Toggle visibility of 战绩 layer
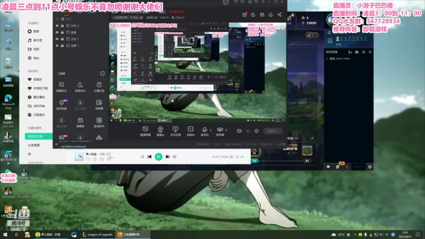Viewport: 425px width, 239px height. (x=57, y=32)
